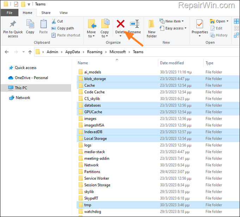Click the Rename icon
The height and width of the screenshot is (217, 240).
134,24
